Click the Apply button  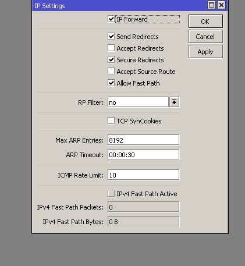pyautogui.click(x=205, y=52)
